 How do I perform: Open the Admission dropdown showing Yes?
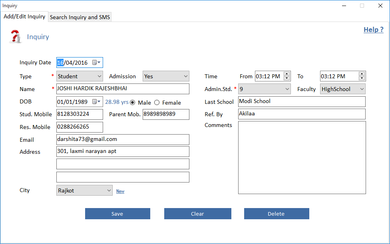186,76
